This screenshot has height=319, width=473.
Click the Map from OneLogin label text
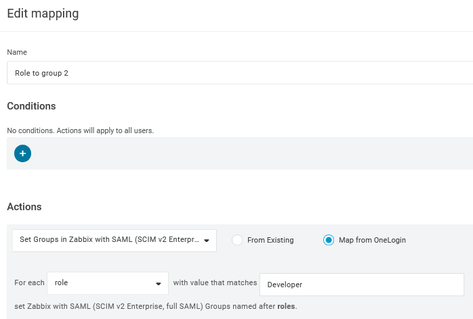[x=372, y=240]
